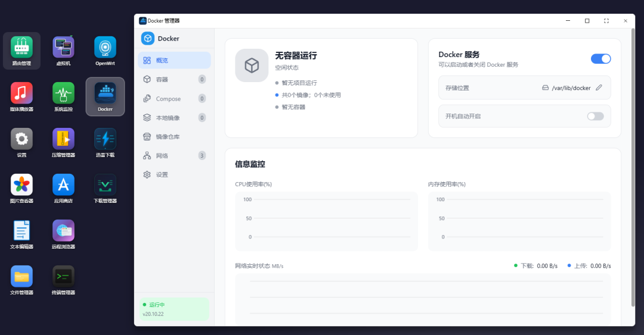Open the 路由管理 router management icon
The width and height of the screenshot is (644, 335).
21,48
